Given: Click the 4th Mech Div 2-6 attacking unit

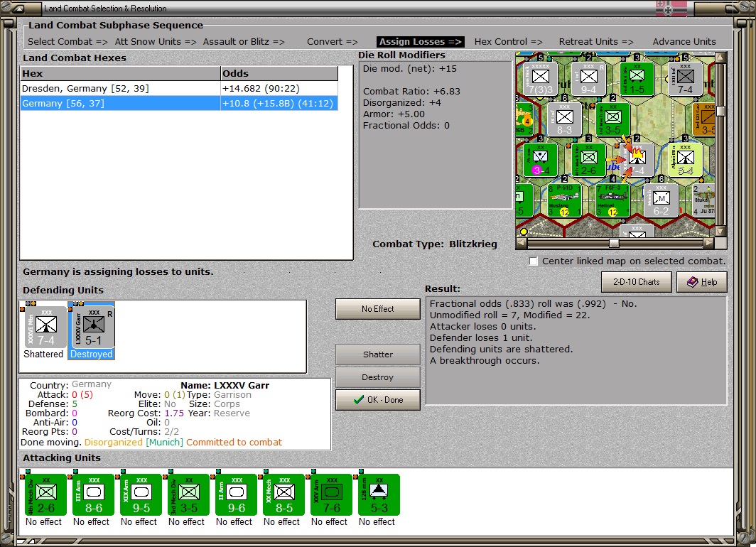Looking at the screenshot, I should 45,495.
